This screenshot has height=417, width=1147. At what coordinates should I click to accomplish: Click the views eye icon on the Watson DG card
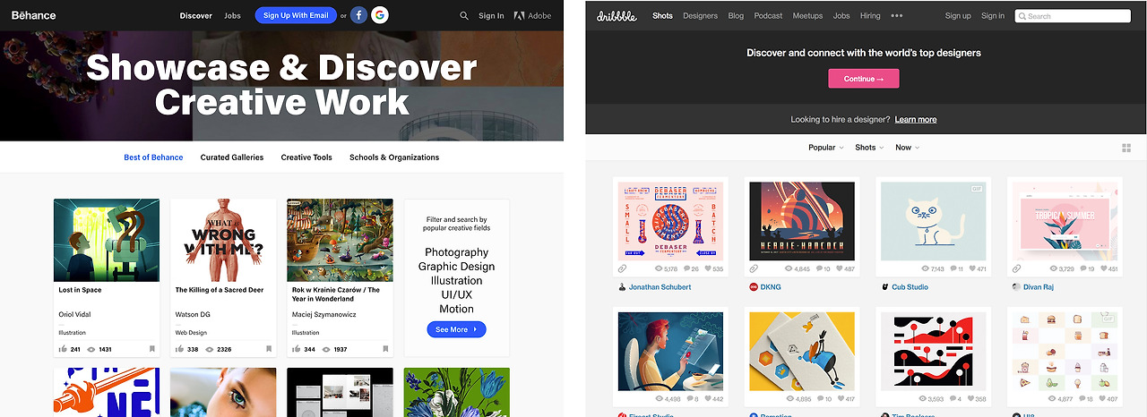coord(210,349)
